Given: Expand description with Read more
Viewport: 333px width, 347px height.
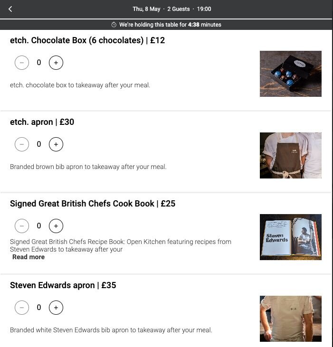Looking at the screenshot, I should point(29,257).
